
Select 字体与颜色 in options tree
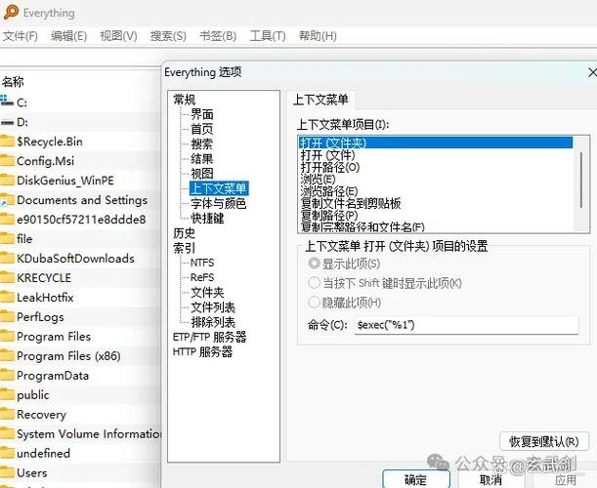point(219,203)
